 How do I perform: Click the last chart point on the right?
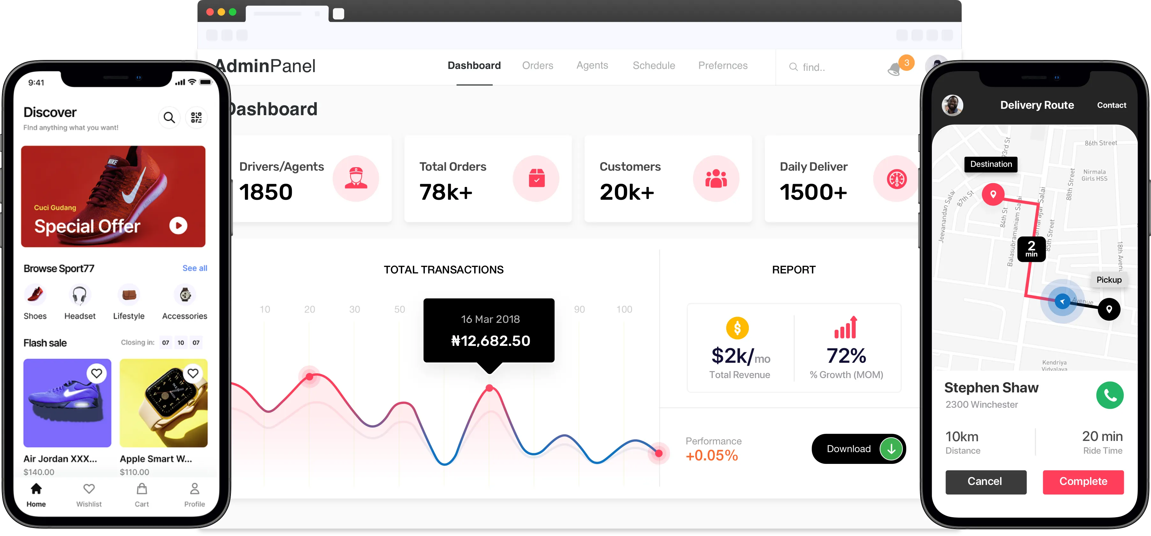click(x=659, y=453)
